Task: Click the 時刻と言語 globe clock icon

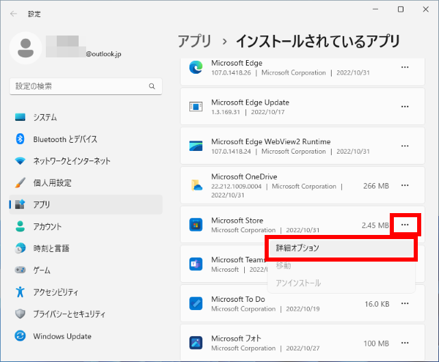Action: tap(20, 248)
